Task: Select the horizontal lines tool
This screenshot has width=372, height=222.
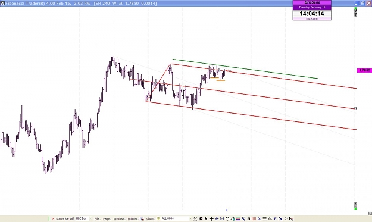Action: pyautogui.click(x=264, y=218)
